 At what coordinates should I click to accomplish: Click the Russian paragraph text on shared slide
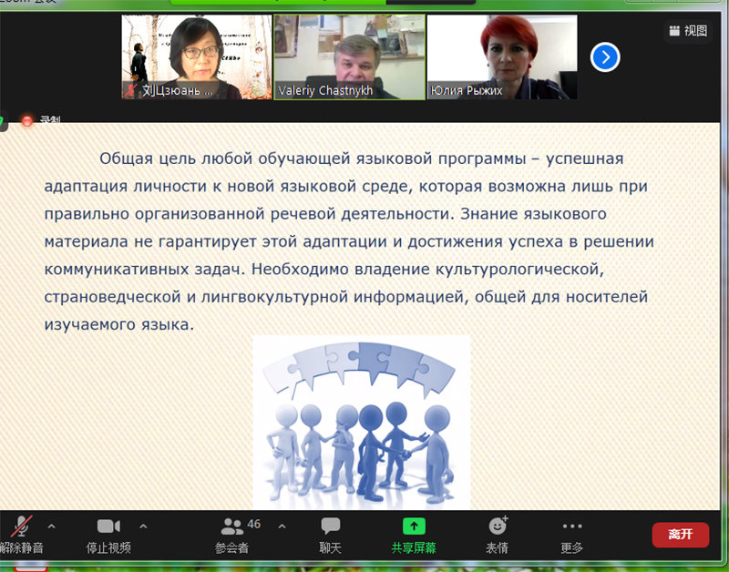point(350,241)
